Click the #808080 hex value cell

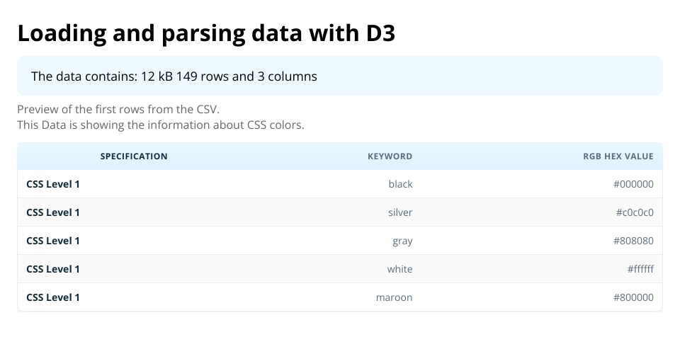(x=633, y=241)
